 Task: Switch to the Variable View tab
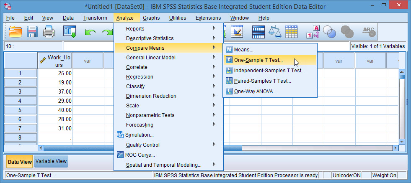(51, 161)
